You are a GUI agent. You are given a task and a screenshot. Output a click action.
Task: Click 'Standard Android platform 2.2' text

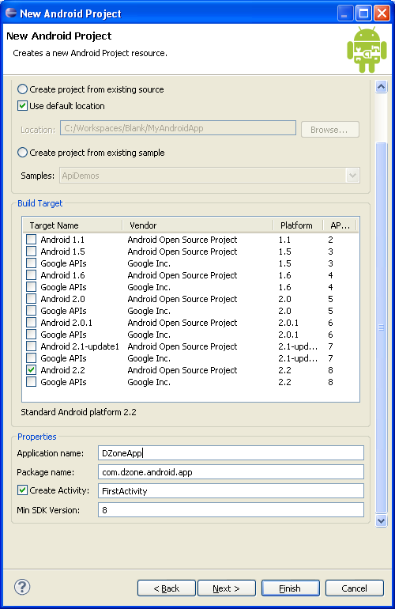click(78, 412)
